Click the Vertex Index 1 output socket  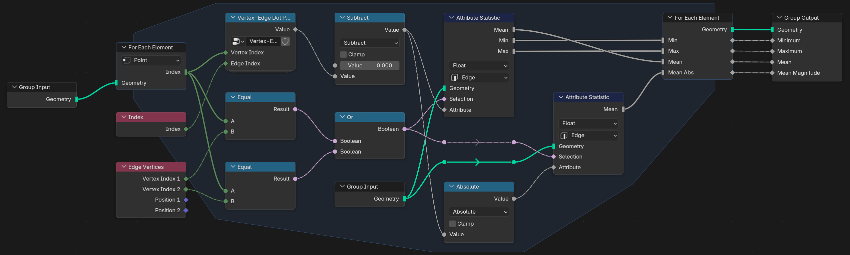click(x=186, y=179)
